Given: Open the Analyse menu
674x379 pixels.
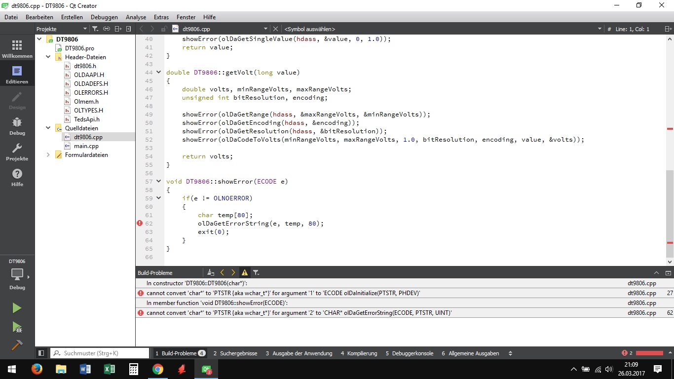Looking at the screenshot, I should [136, 17].
